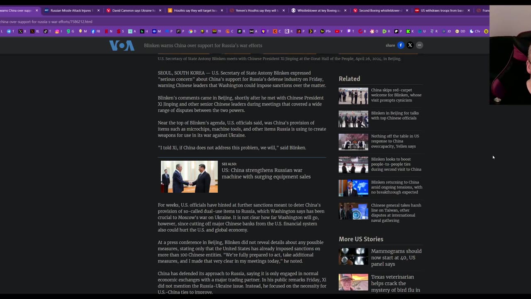Open the Rumble bookmark with green play icon
This screenshot has height=299, width=531.
386,31
